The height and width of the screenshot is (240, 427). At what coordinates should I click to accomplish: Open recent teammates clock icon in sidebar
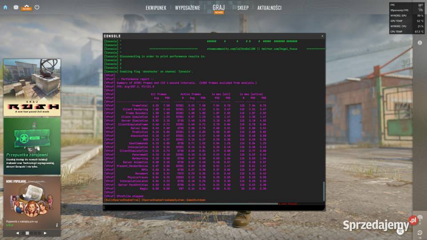point(419,232)
